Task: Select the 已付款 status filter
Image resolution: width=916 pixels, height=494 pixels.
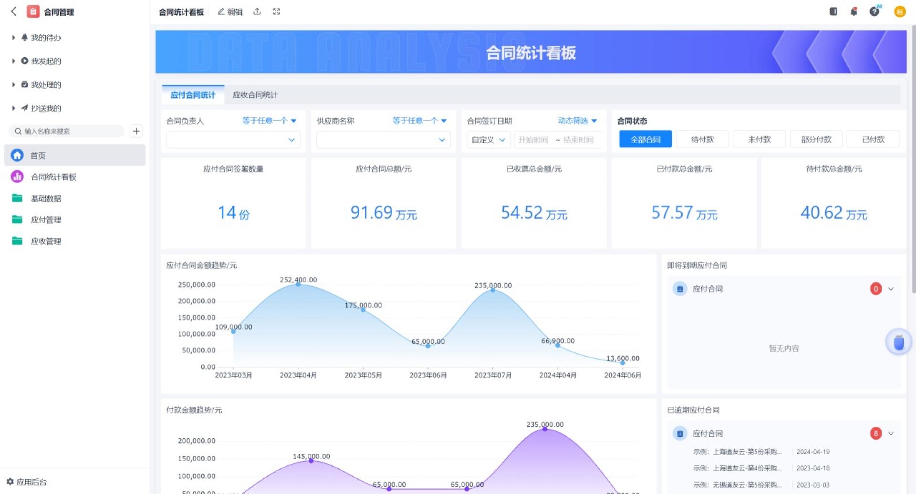Action: pos(873,139)
